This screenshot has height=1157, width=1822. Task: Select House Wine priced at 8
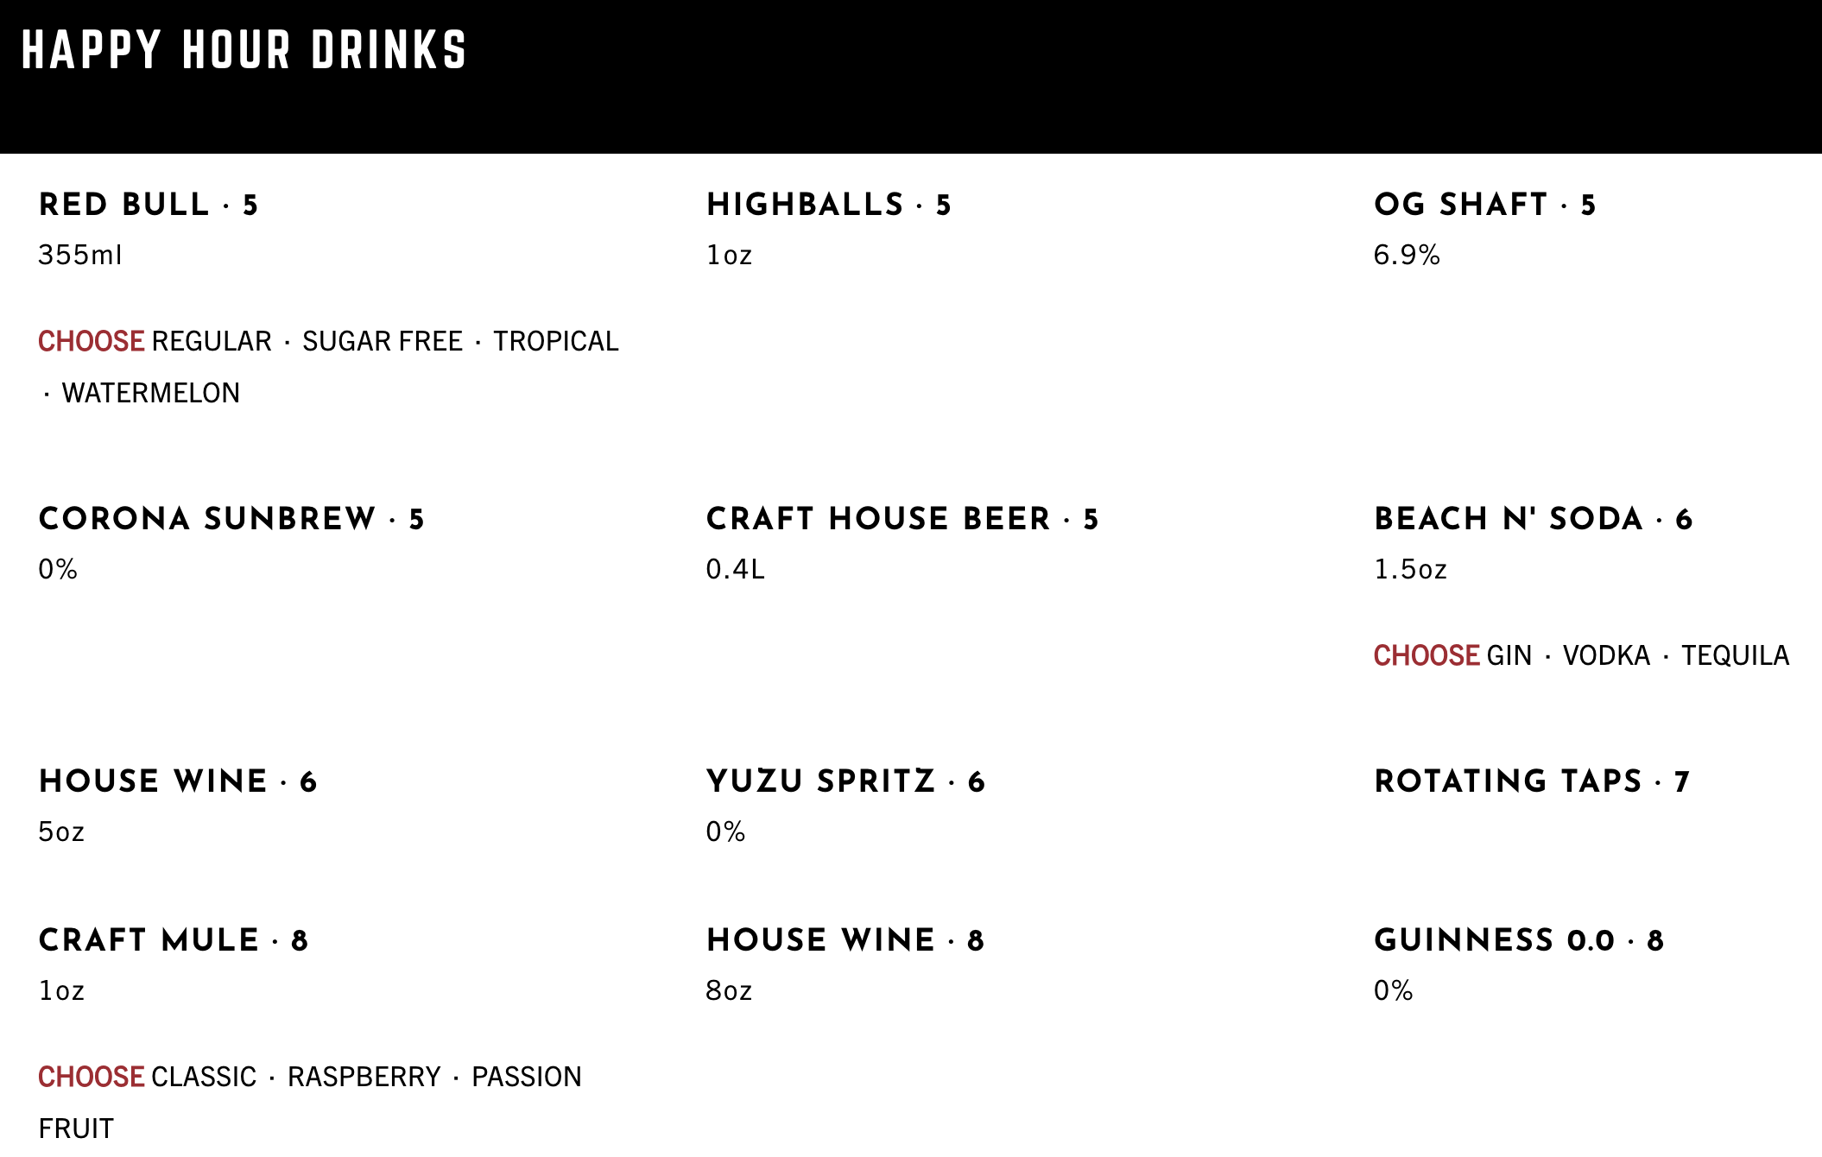coord(845,940)
